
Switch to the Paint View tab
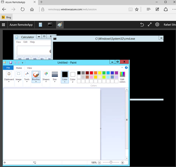[29, 68]
